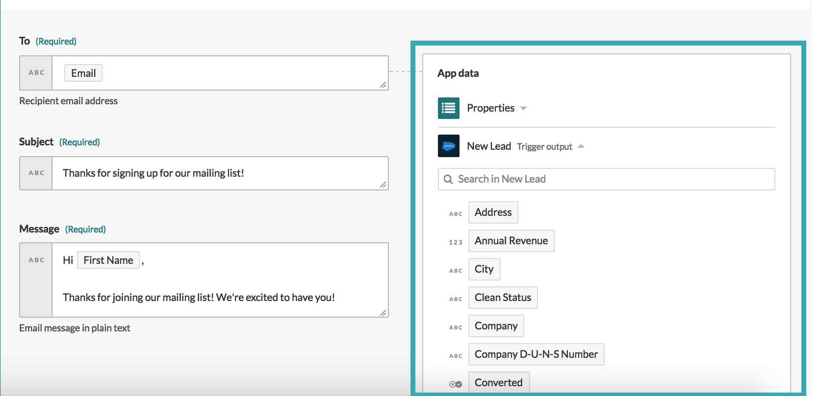Insert the Company data pill

click(x=496, y=326)
